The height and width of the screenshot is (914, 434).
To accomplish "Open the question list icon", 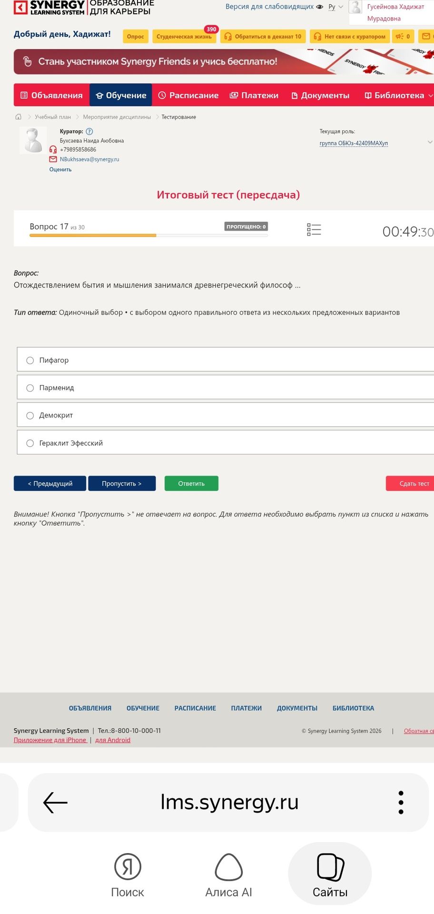I will pyautogui.click(x=314, y=230).
